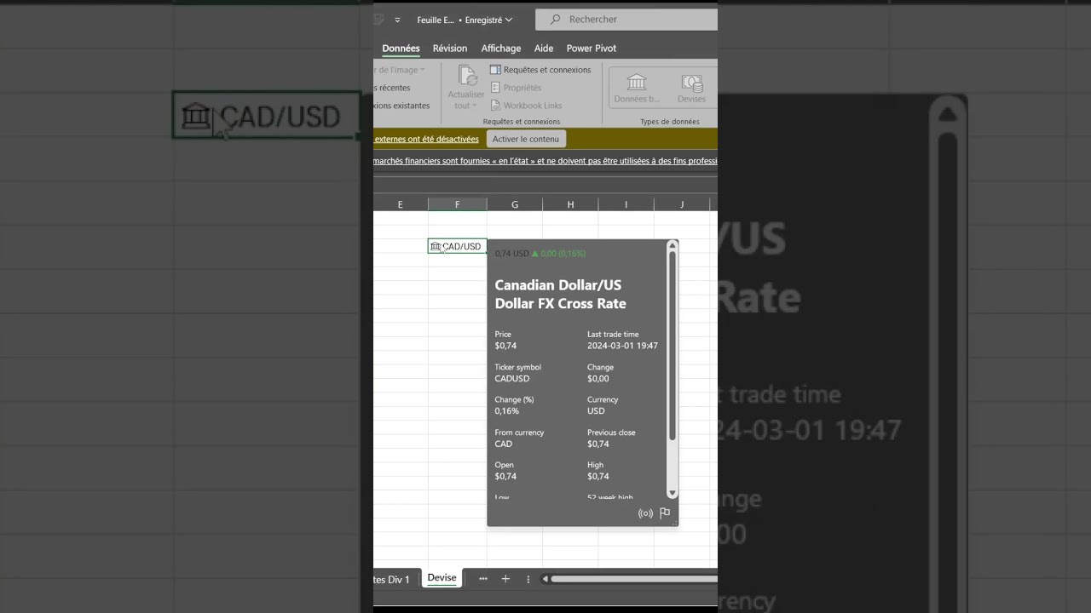Open the marchés financiers disclaimer link
The image size is (1091, 613).
coord(545,160)
